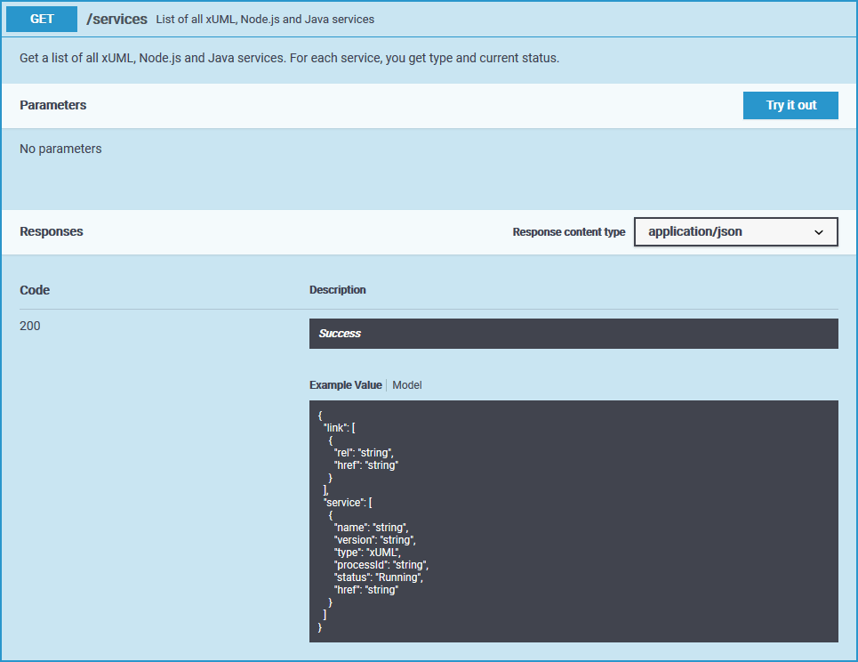Click the Success description box
Screen dimensions: 858x662
(573, 334)
